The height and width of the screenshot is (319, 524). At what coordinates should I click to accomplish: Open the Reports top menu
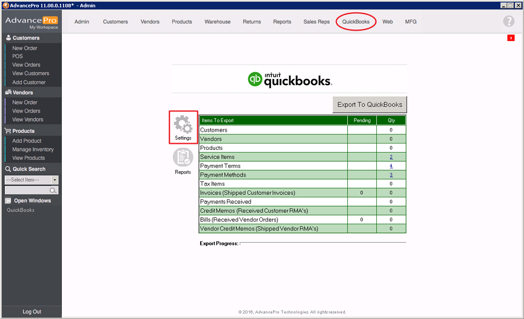click(x=282, y=22)
